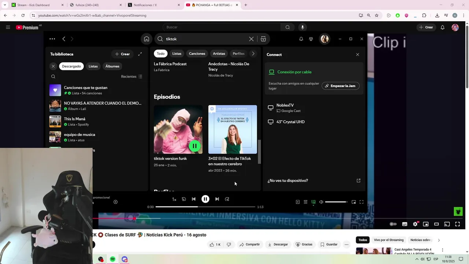Pause Spotify playback
This screenshot has height=264, width=469.
(206, 199)
